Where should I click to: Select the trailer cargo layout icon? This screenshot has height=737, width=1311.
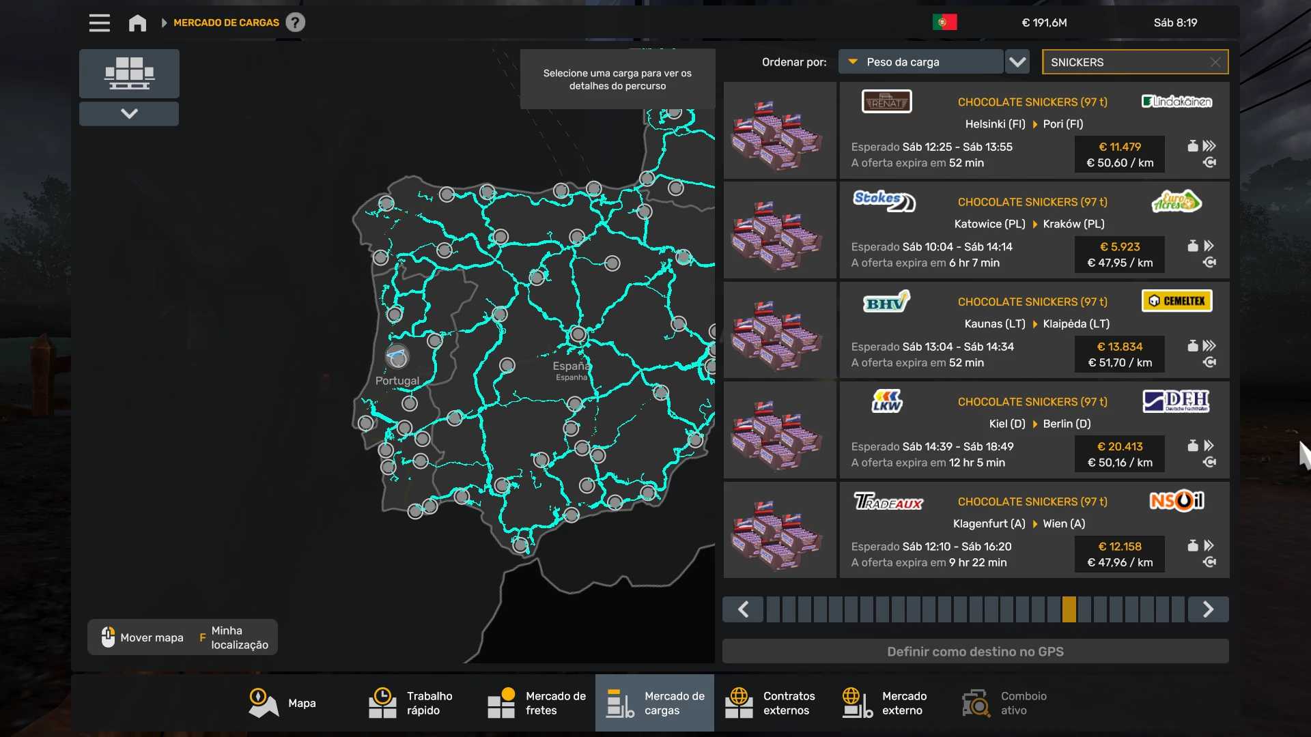point(129,73)
